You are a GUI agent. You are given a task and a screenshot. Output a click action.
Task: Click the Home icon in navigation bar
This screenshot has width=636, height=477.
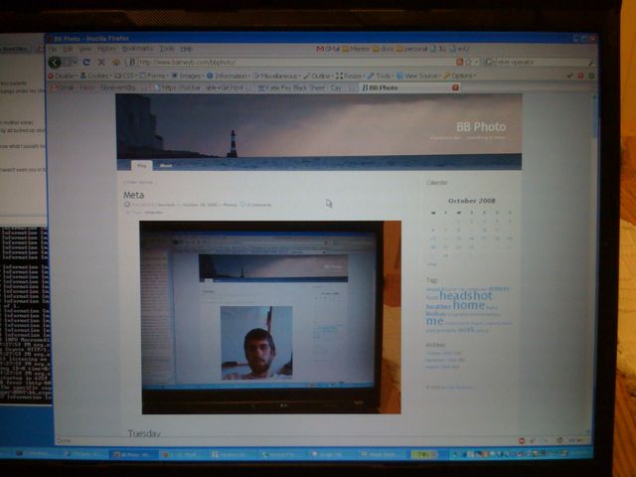point(116,62)
